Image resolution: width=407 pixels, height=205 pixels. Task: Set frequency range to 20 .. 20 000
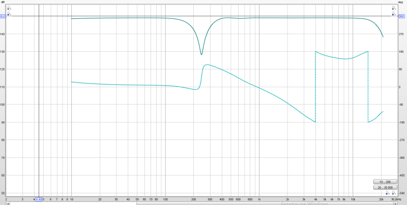click(385, 187)
